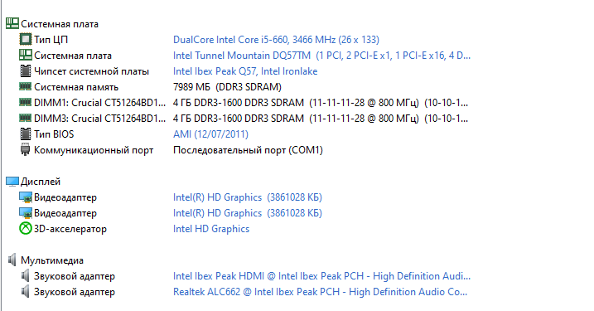Click the BIOS chip icon beside Тип BIOS
The height and width of the screenshot is (311, 594).
(x=26, y=134)
